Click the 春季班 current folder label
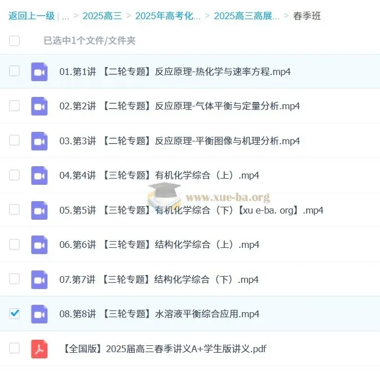Image resolution: width=380 pixels, height=373 pixels. click(307, 16)
